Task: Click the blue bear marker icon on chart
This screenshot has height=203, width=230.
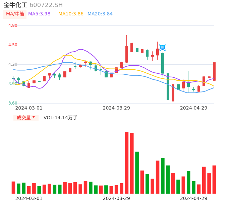Action: (163, 47)
